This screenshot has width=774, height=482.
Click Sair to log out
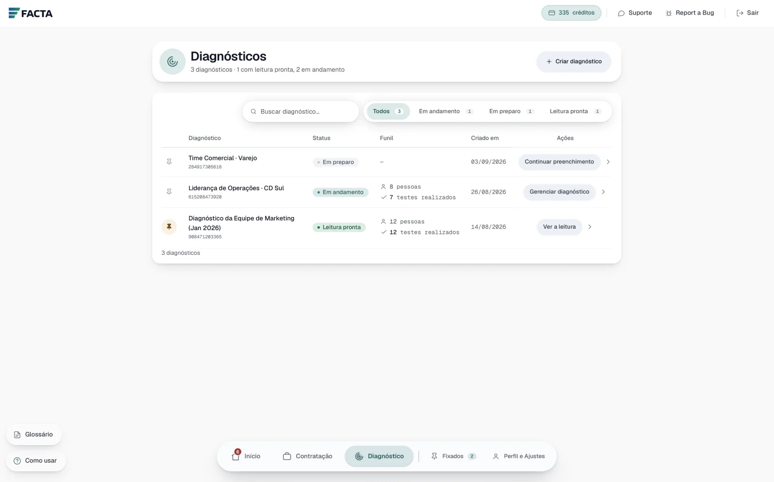coord(747,13)
